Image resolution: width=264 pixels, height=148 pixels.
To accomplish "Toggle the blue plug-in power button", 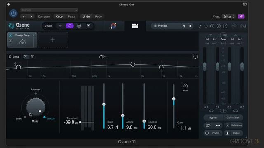I will [x=13, y=13].
